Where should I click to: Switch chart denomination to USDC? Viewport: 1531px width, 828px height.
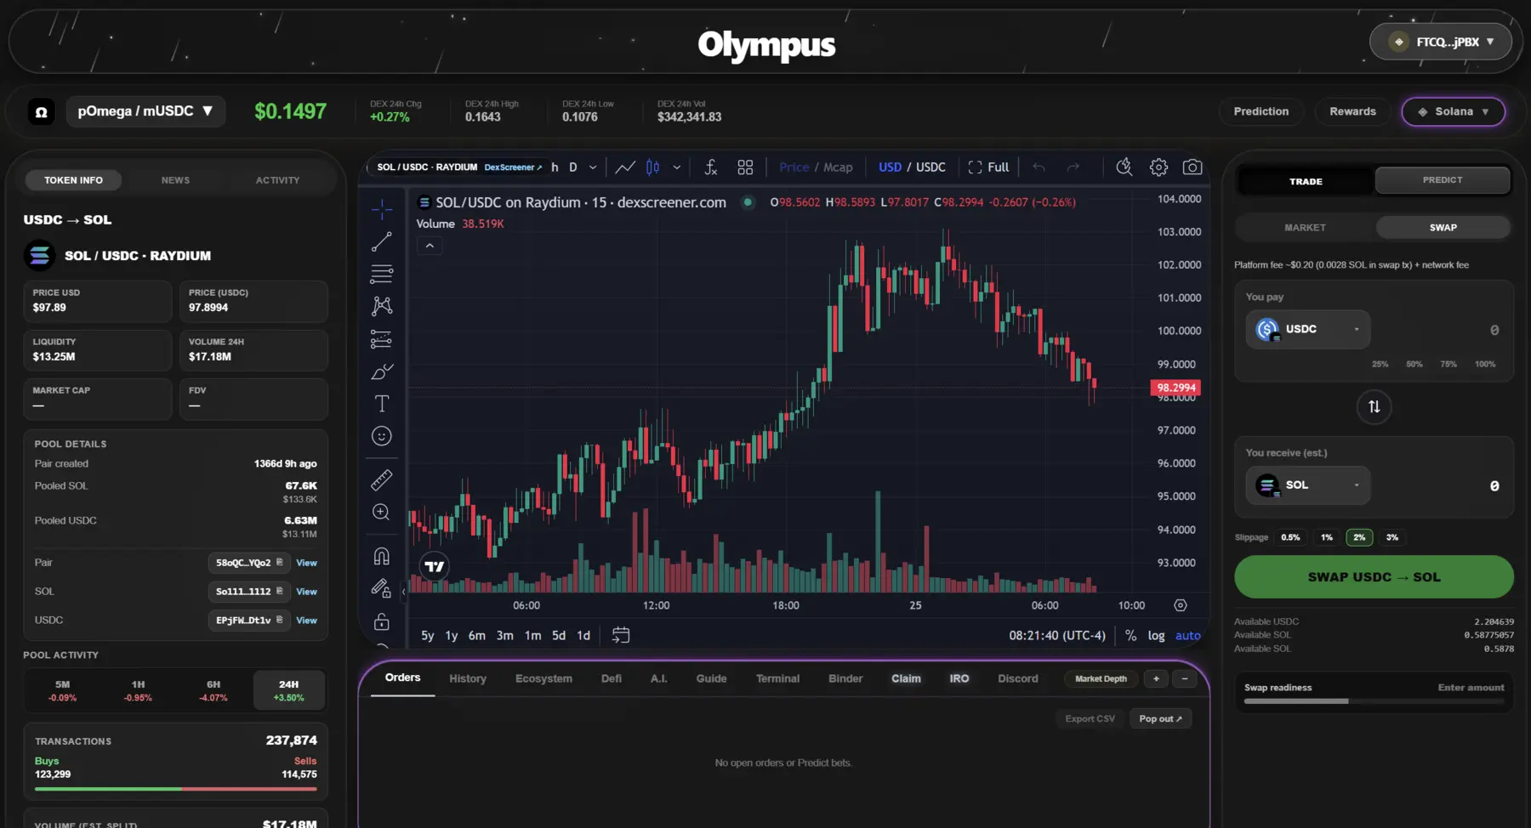click(x=931, y=167)
